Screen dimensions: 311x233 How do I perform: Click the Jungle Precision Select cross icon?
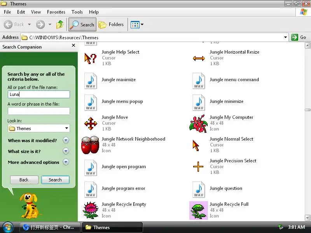(x=198, y=167)
